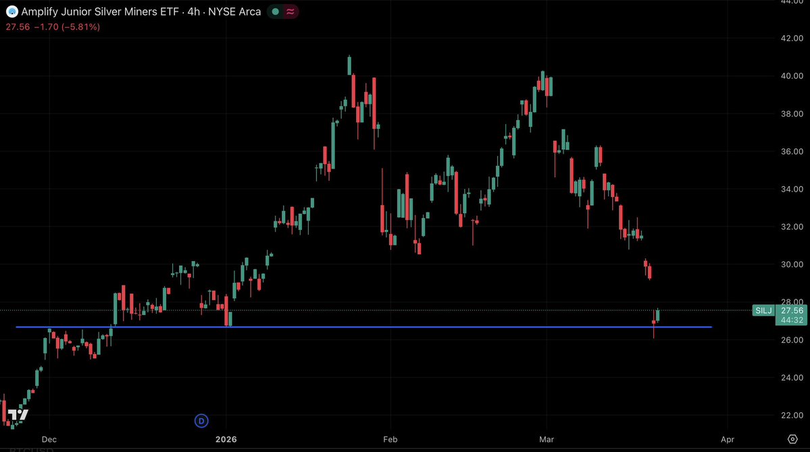810x452 pixels.
Task: Click the 22.00 price axis label
Action: click(792, 416)
